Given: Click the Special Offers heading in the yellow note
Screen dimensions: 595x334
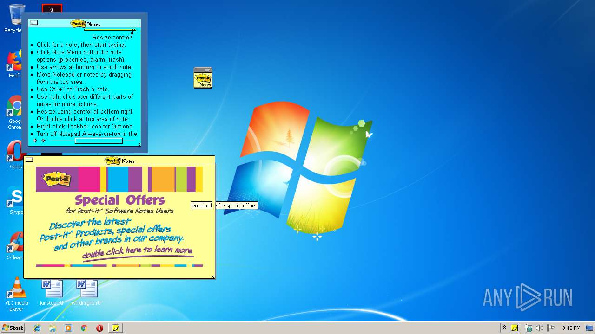Looking at the screenshot, I should 119,200.
